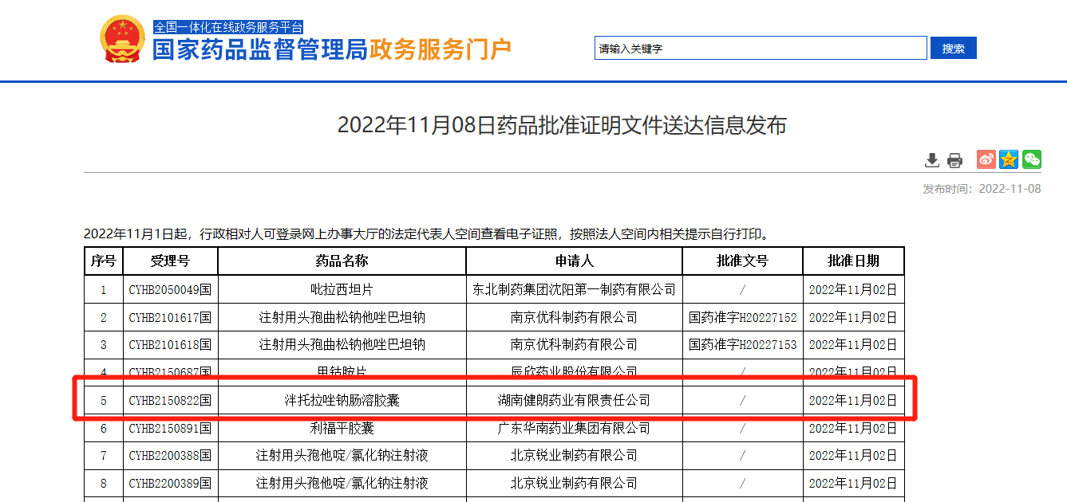Select acceptance number "CYHB2101618国"

[x=170, y=345]
